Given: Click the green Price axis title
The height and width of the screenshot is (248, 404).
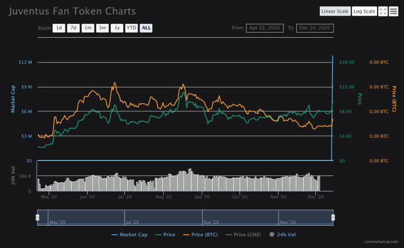Looking at the screenshot, I should tap(360, 99).
